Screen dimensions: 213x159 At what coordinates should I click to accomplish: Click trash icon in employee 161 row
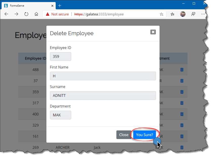point(182,136)
